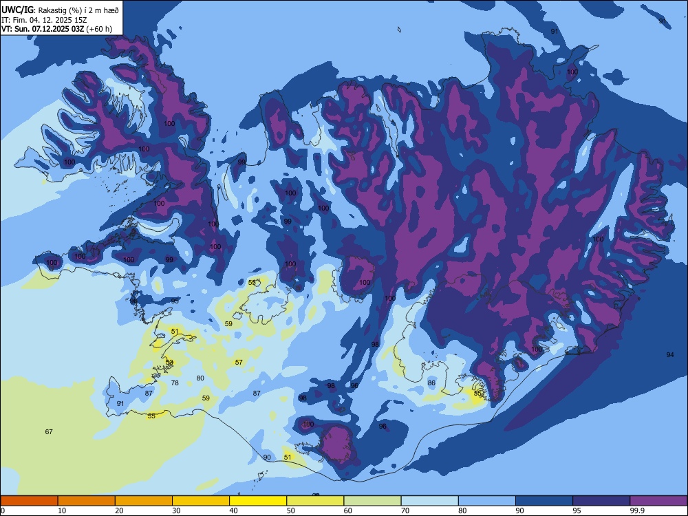Click the '90' humidity value on the map
The height and width of the screenshot is (516, 688).
click(267, 458)
